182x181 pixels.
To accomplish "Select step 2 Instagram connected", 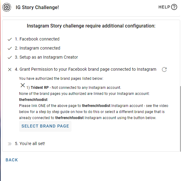I will pos(38,48).
